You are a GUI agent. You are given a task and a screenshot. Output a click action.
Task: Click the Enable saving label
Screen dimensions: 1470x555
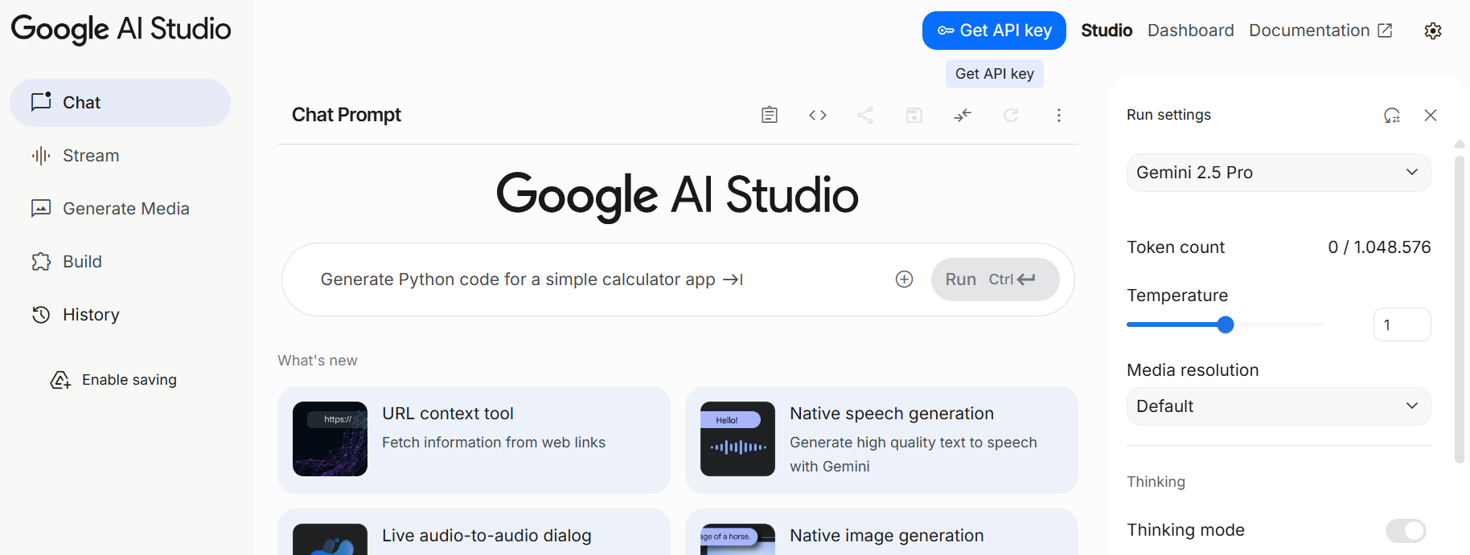click(129, 380)
